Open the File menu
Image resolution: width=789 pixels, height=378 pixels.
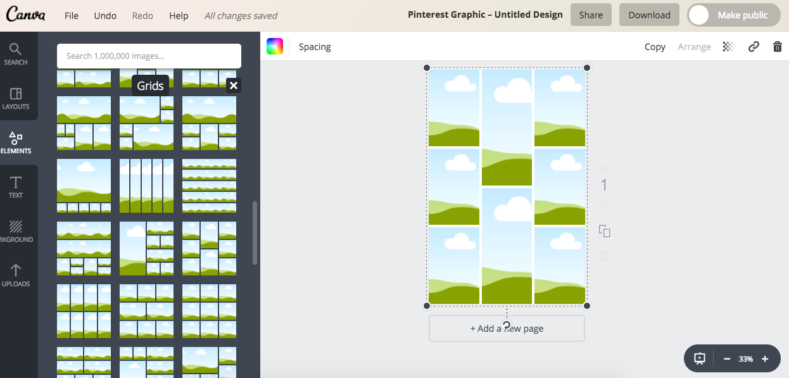(x=72, y=15)
